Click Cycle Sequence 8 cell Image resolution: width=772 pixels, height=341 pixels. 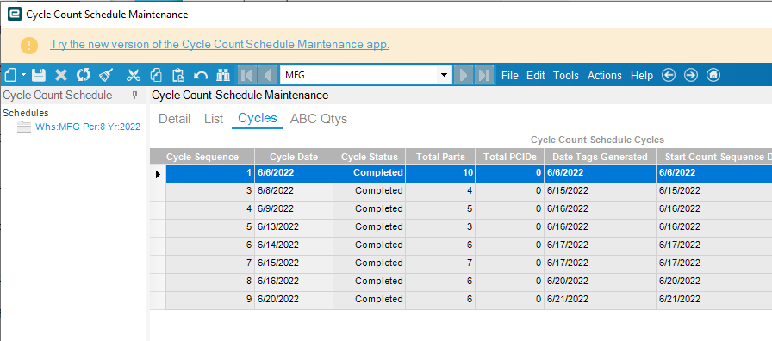tap(210, 281)
